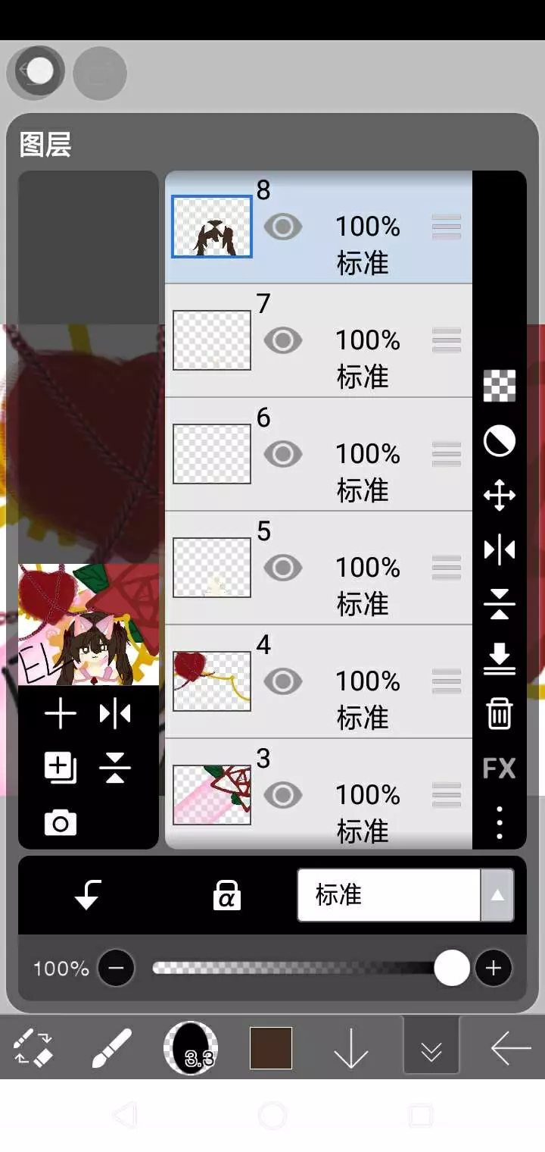Toggle visibility of layer 4
545x1152 pixels.
(283, 681)
